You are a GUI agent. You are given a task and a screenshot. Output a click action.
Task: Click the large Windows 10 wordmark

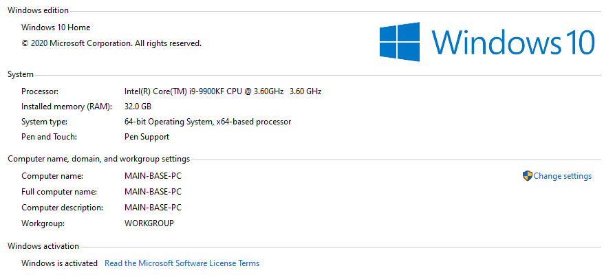[513, 42]
